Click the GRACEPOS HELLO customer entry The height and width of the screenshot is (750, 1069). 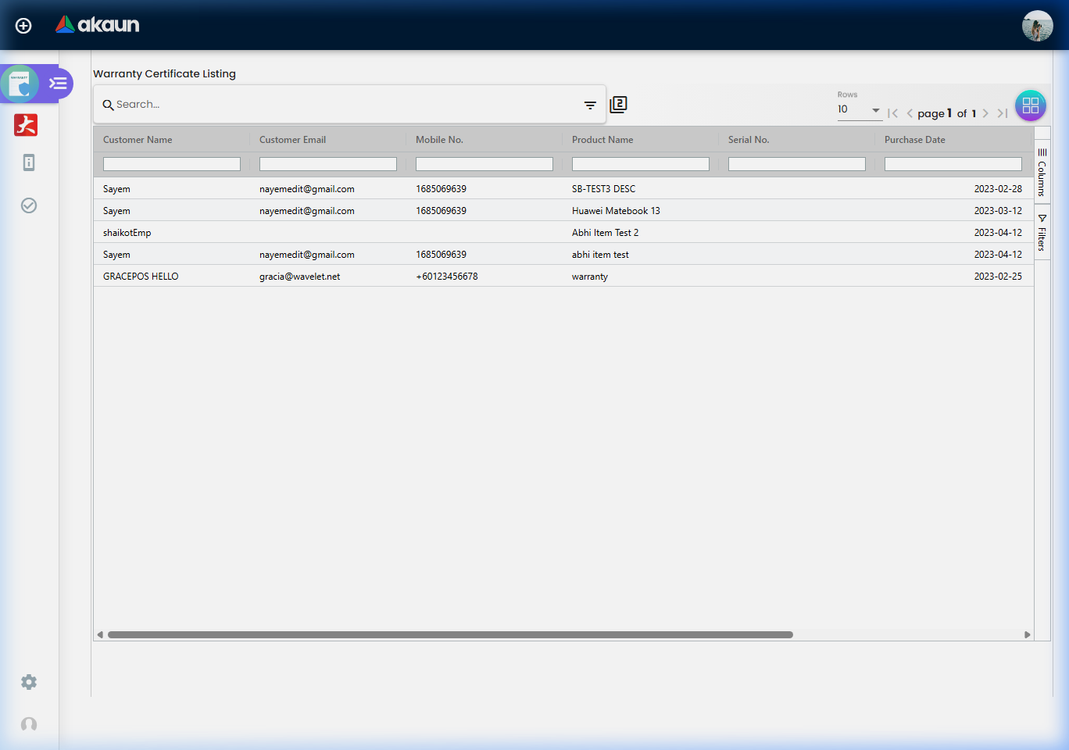pos(141,276)
